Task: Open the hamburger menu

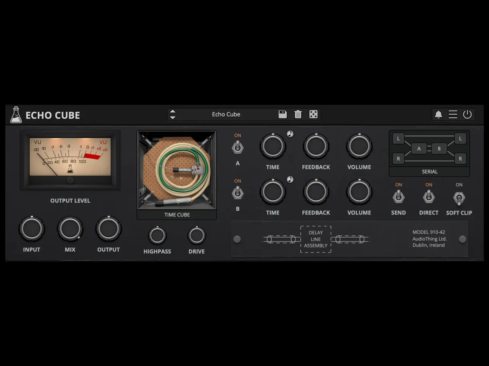Action: (x=453, y=114)
